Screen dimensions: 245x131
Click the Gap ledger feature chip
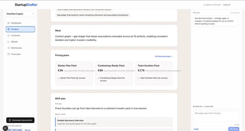[x=93, y=15]
